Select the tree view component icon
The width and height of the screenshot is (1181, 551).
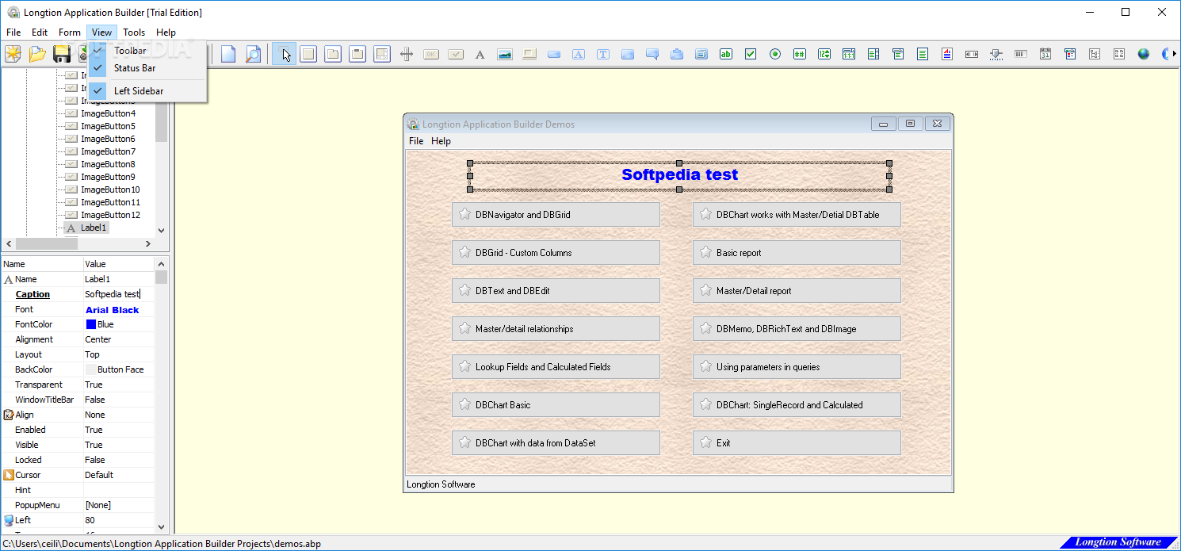[x=1095, y=54]
